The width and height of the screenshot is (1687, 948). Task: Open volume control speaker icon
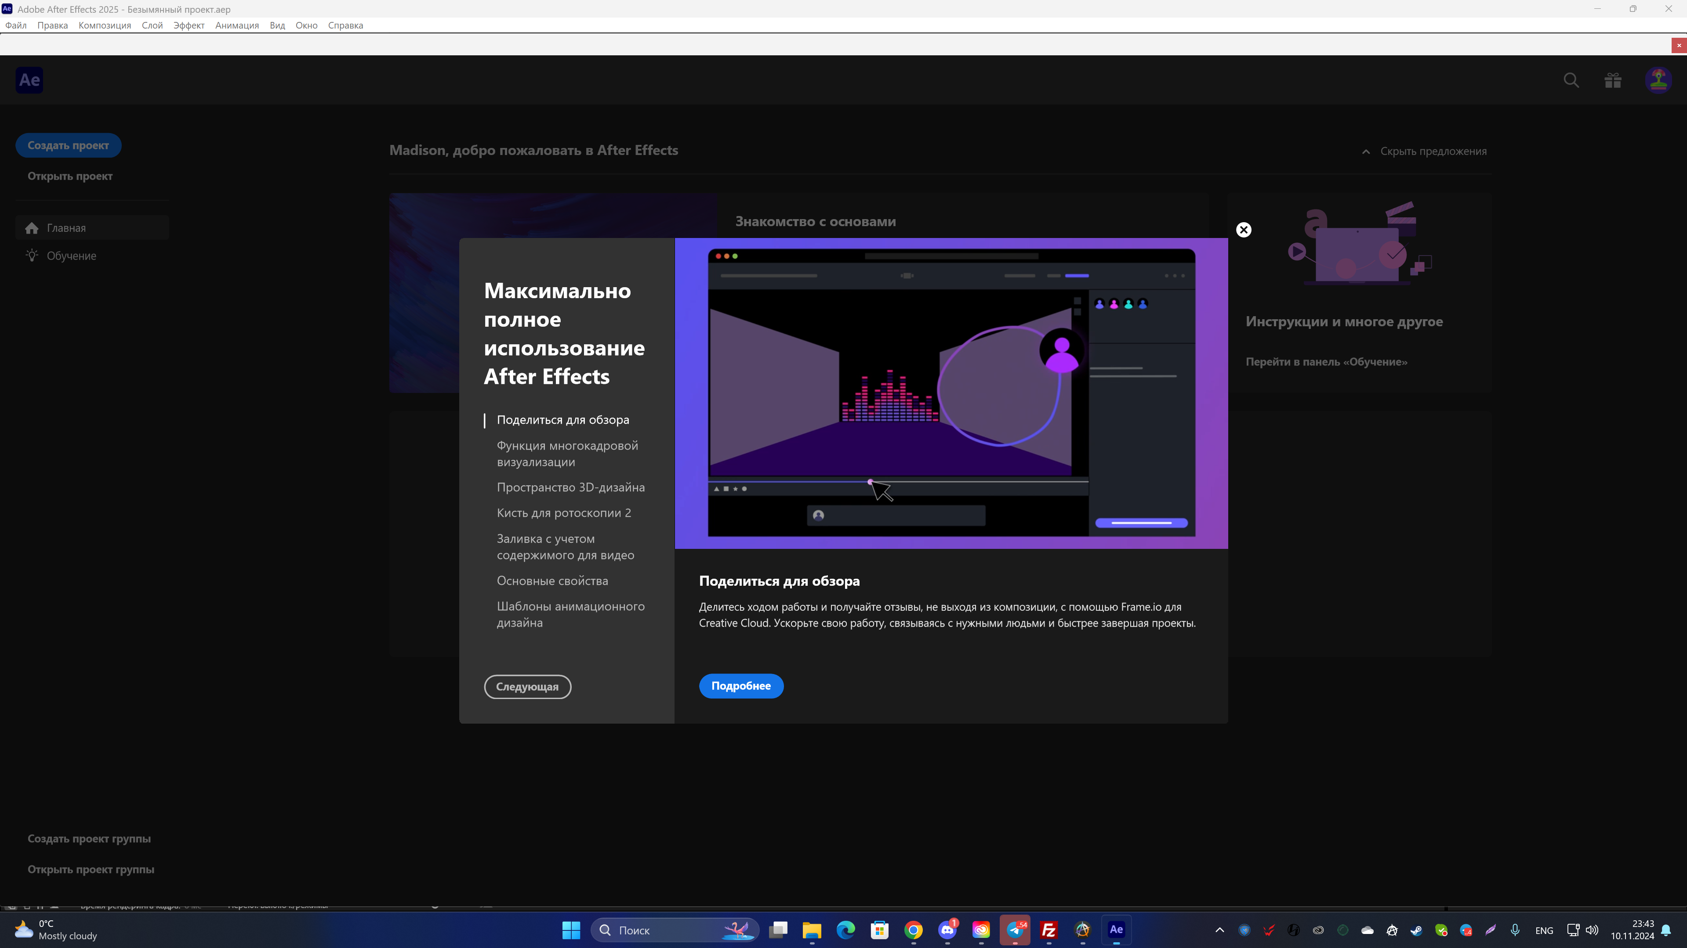pos(1592,930)
